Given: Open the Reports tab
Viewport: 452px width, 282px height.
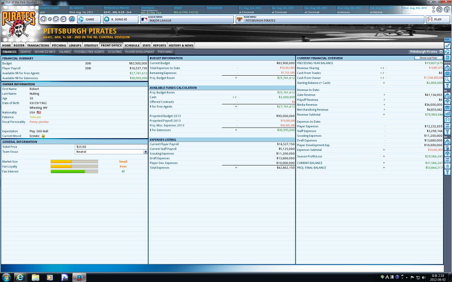Looking at the screenshot, I should [x=159, y=45].
